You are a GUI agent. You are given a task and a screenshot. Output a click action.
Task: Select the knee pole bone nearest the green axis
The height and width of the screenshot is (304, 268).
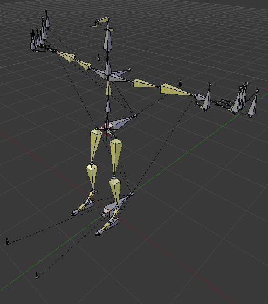coord(37,275)
